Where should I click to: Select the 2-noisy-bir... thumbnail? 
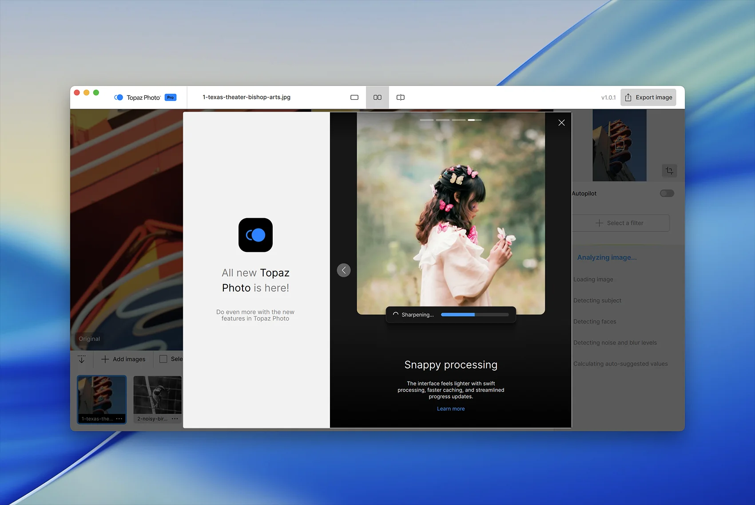coord(157,399)
